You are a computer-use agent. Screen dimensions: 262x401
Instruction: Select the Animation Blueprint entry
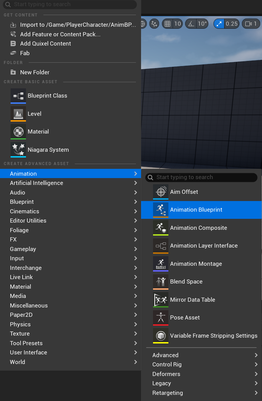tap(201, 210)
